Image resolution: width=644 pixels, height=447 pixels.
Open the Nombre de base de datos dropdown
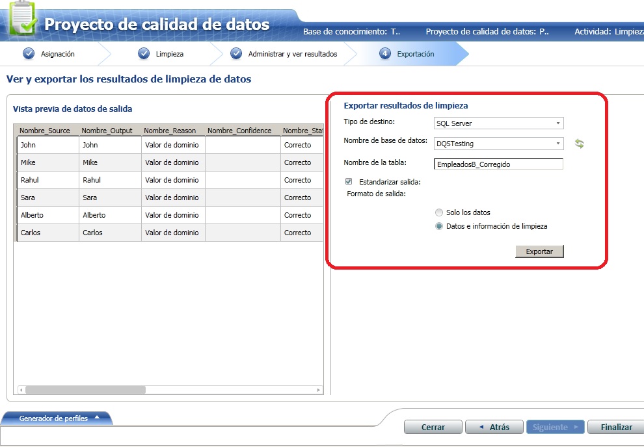(558, 142)
